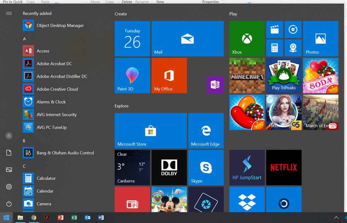The width and height of the screenshot is (347, 223).
Task: Open the March of Empires tile
Action: tap(321, 112)
